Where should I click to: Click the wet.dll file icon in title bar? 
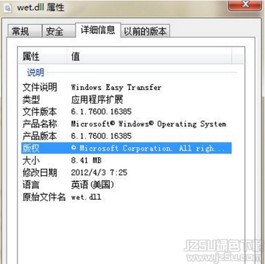click(x=8, y=8)
